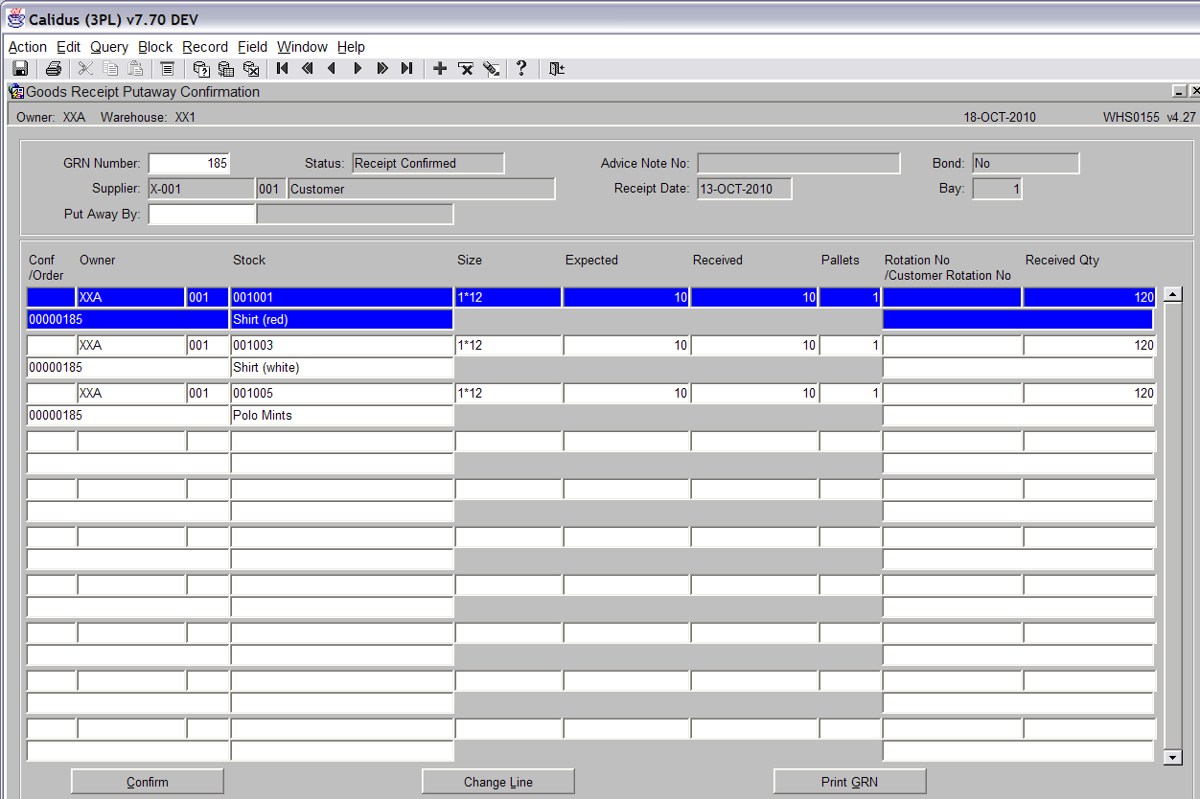The image size is (1200, 799).
Task: Click the Status field showing Receipt Confirmed
Action: coord(427,164)
